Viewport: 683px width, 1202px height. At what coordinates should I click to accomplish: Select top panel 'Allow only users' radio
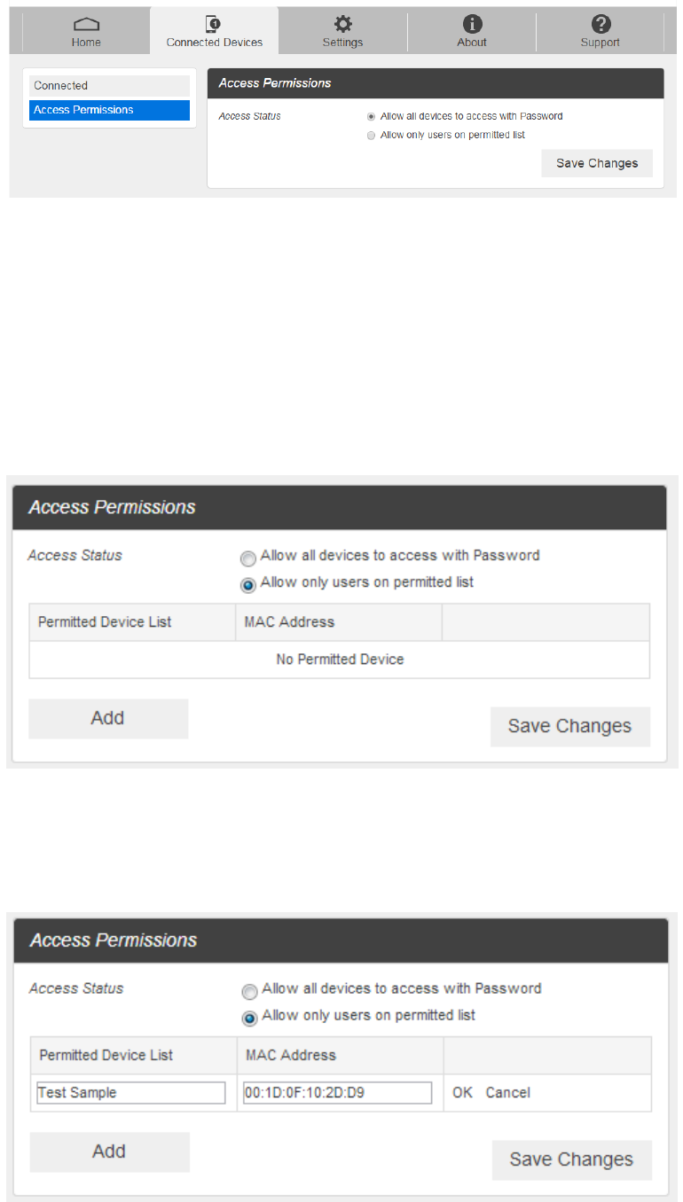pyautogui.click(x=371, y=136)
